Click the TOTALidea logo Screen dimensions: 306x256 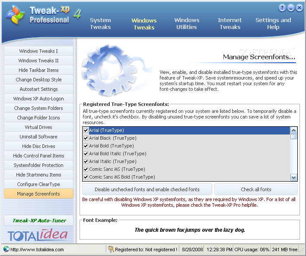[x=38, y=235]
